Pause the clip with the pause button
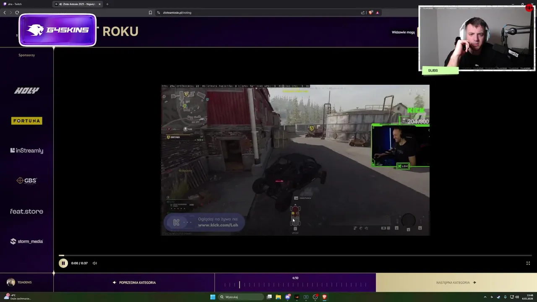The width and height of the screenshot is (537, 302). (63, 263)
